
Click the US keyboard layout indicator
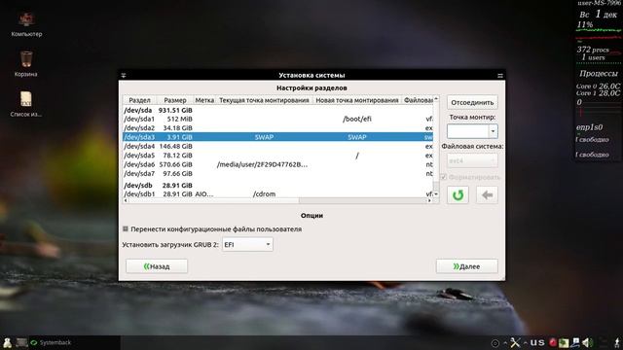point(537,342)
